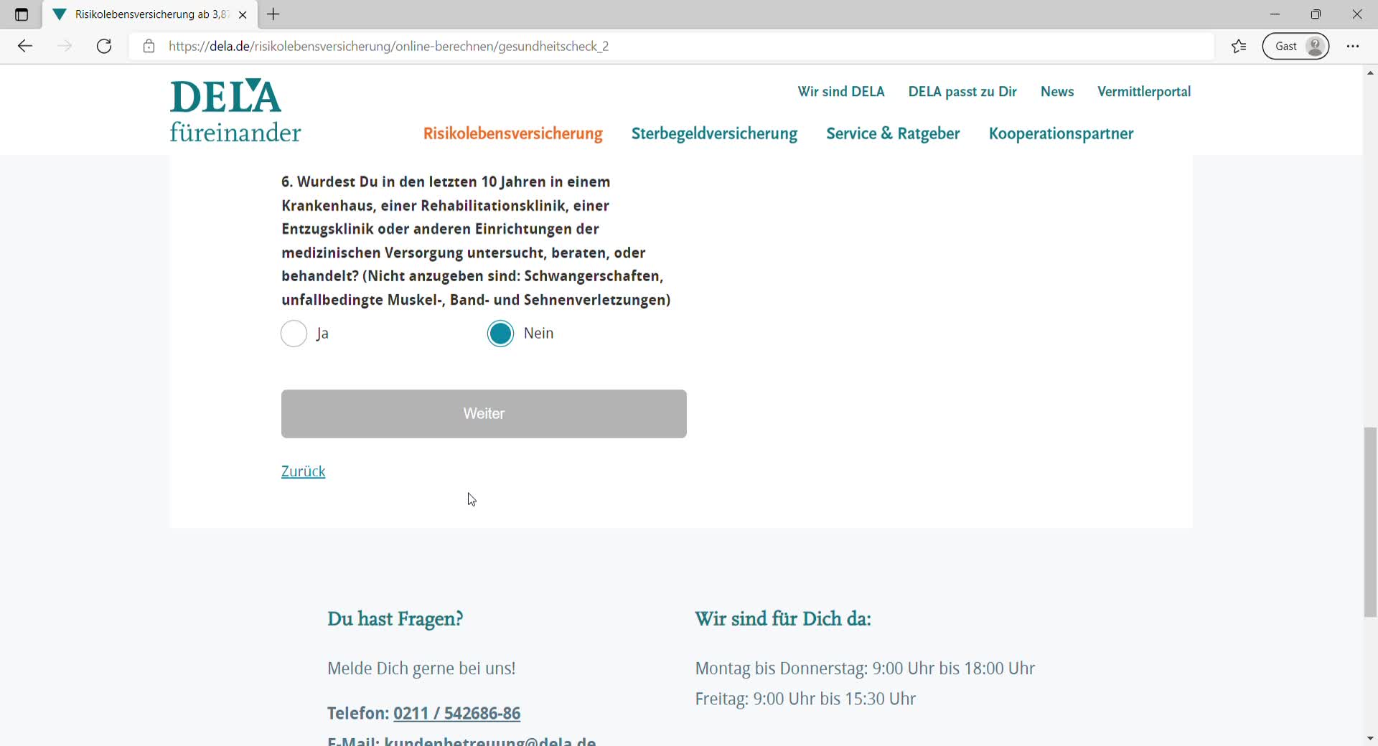The height and width of the screenshot is (746, 1378).
Task: Select the Nein radio button
Action: pos(500,334)
